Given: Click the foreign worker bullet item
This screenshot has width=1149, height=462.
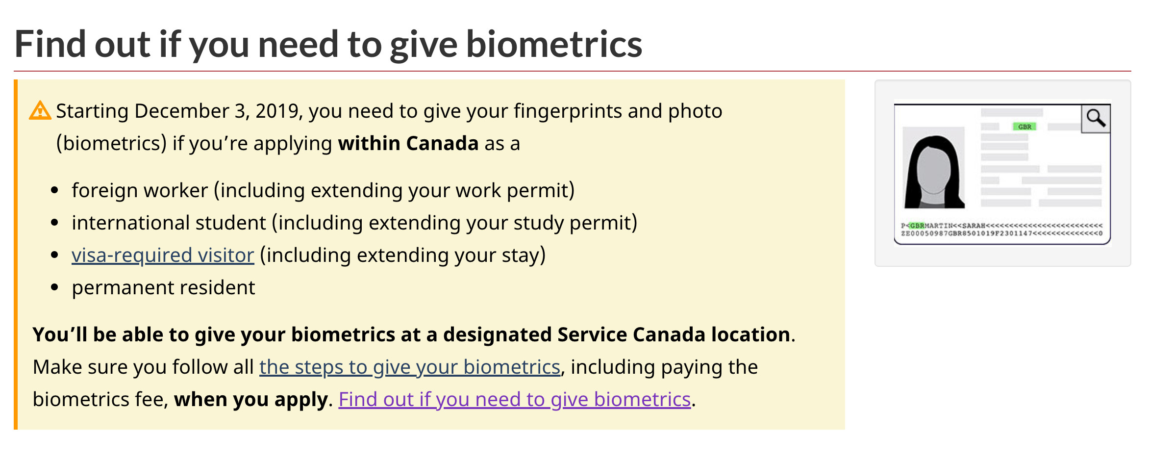Looking at the screenshot, I should (323, 190).
